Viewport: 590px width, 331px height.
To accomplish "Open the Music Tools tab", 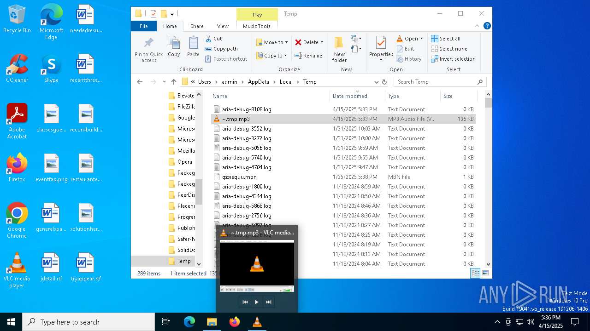I will [257, 26].
